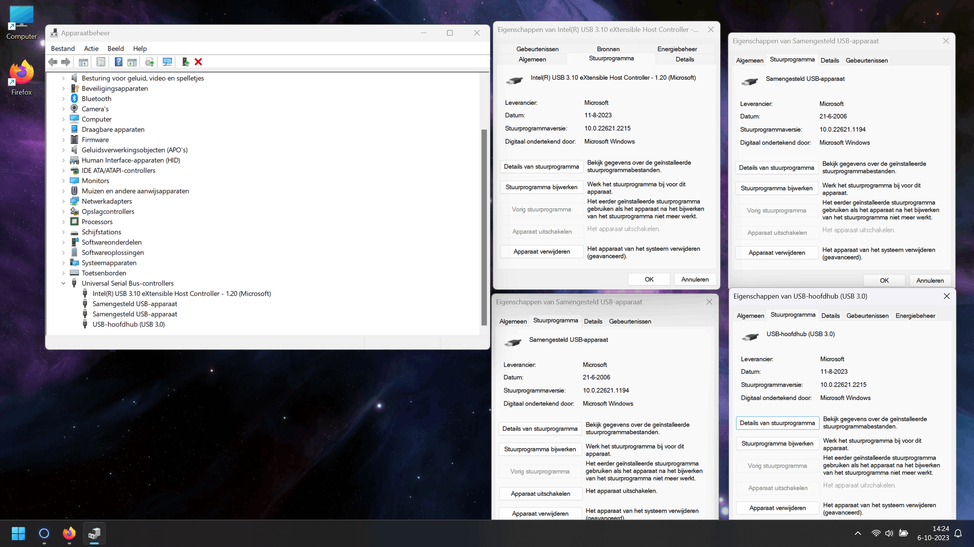This screenshot has height=547, width=974.
Task: Expand the Bluetooth node
Action: (x=63, y=98)
